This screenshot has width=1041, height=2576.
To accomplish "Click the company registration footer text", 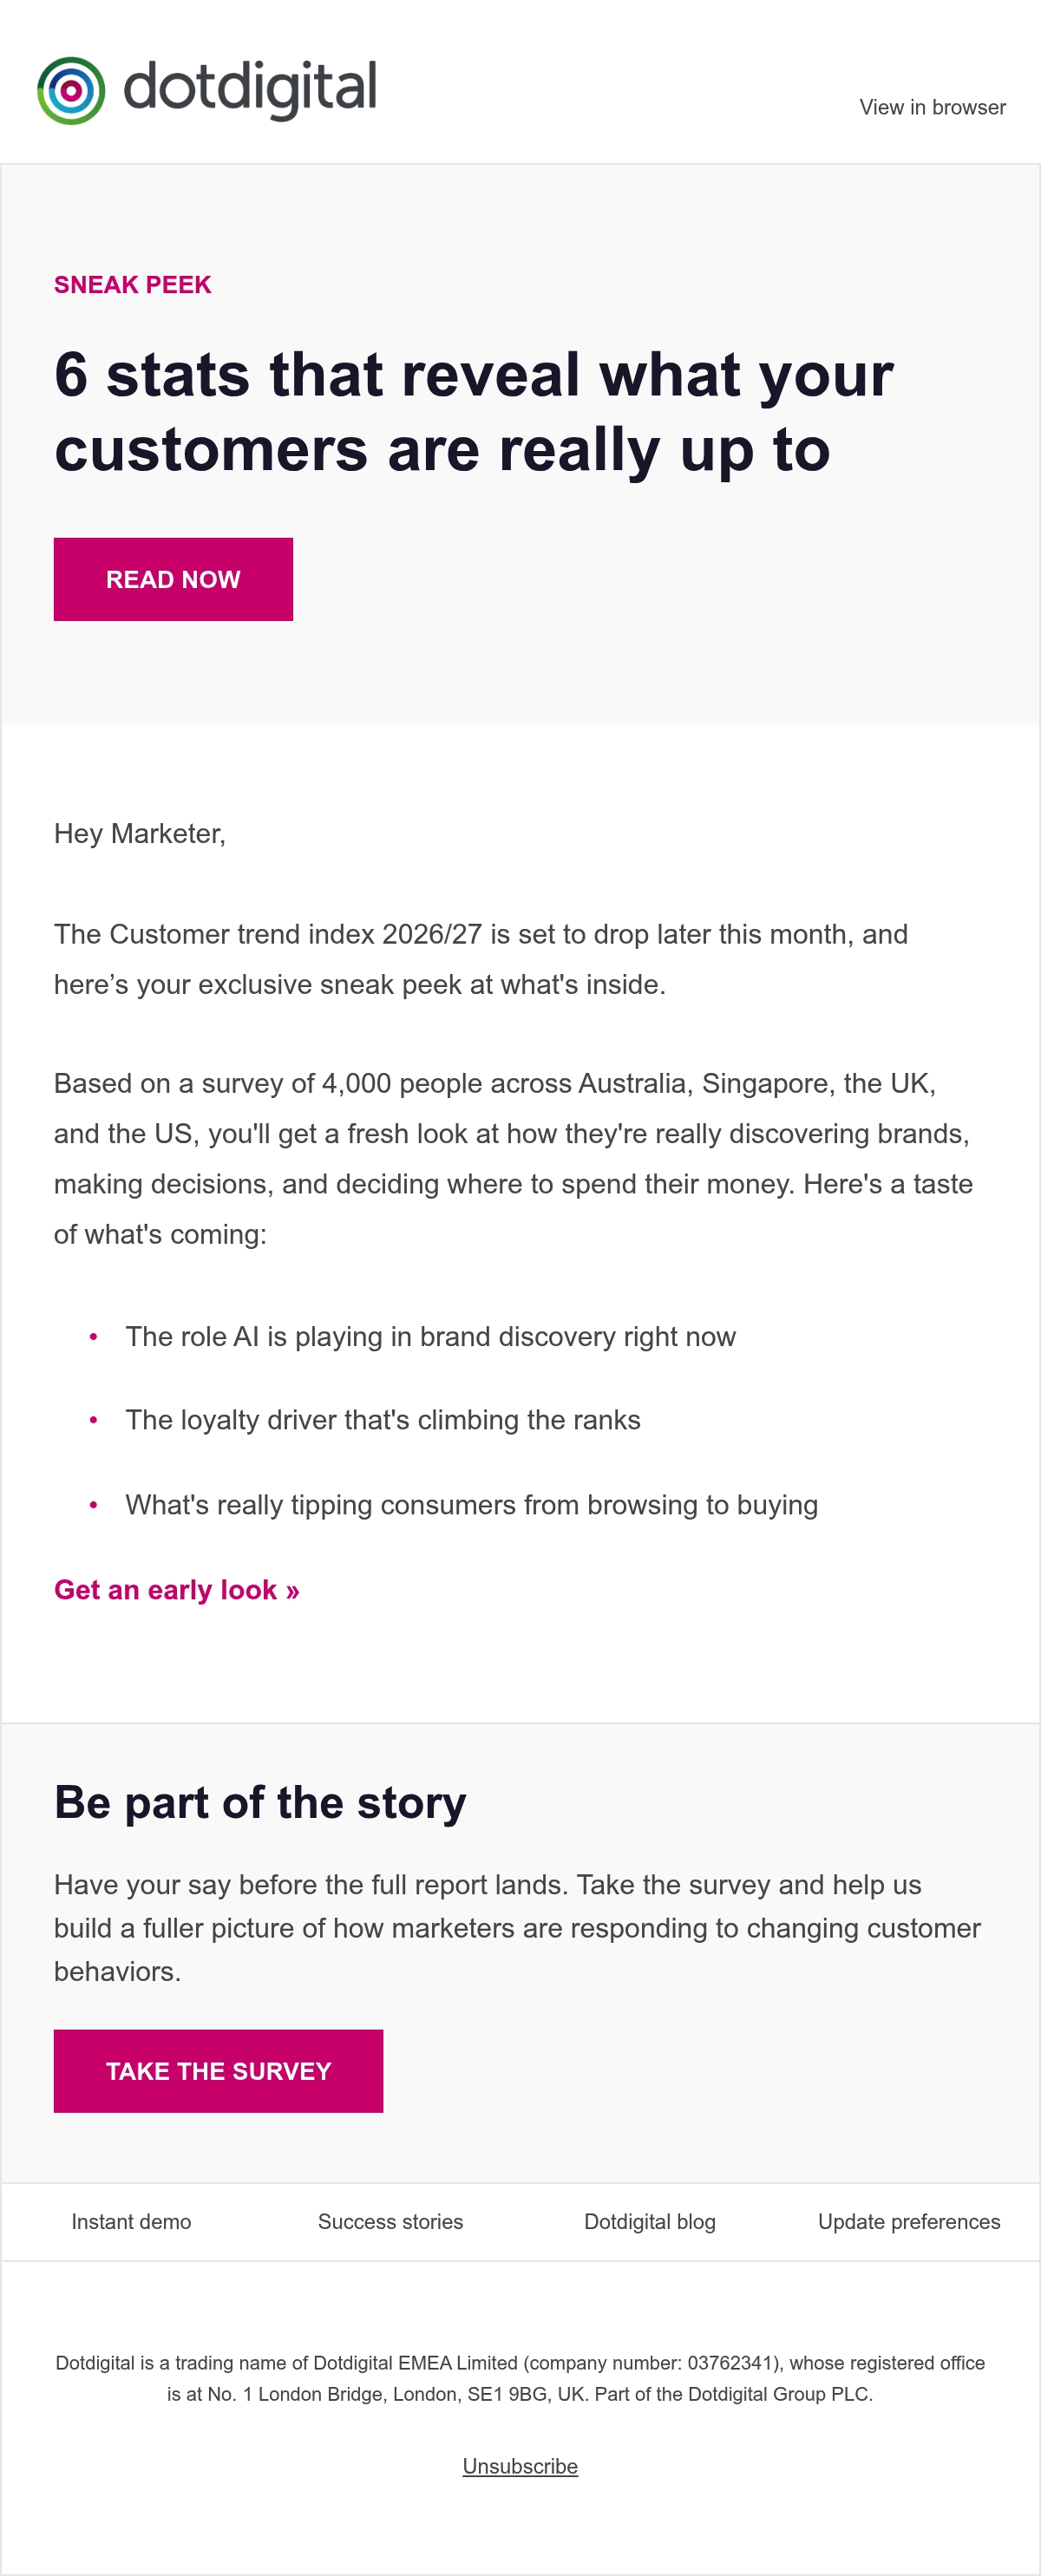I will 520,2378.
